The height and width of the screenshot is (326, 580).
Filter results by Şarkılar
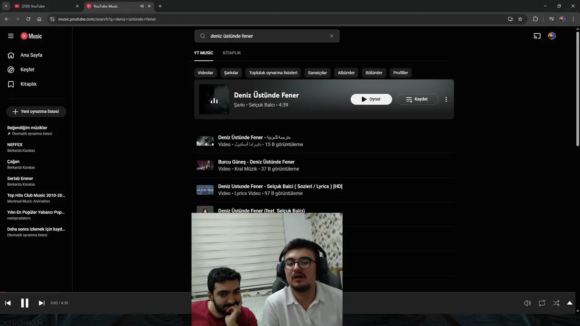[x=231, y=72]
